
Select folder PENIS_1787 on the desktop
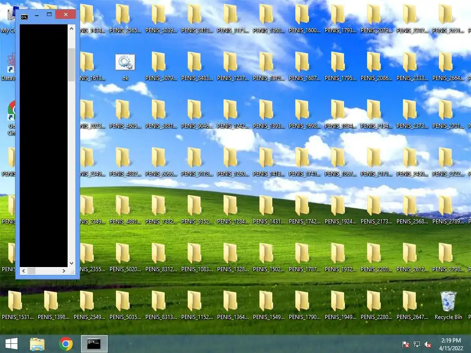[x=304, y=257]
